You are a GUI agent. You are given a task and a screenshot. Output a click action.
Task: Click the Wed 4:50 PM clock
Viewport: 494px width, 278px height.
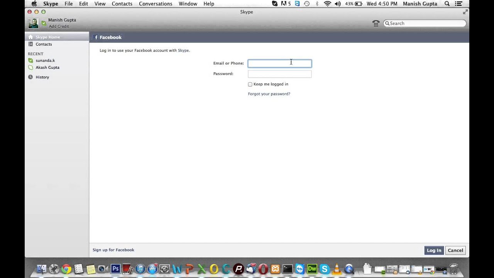pos(382,4)
